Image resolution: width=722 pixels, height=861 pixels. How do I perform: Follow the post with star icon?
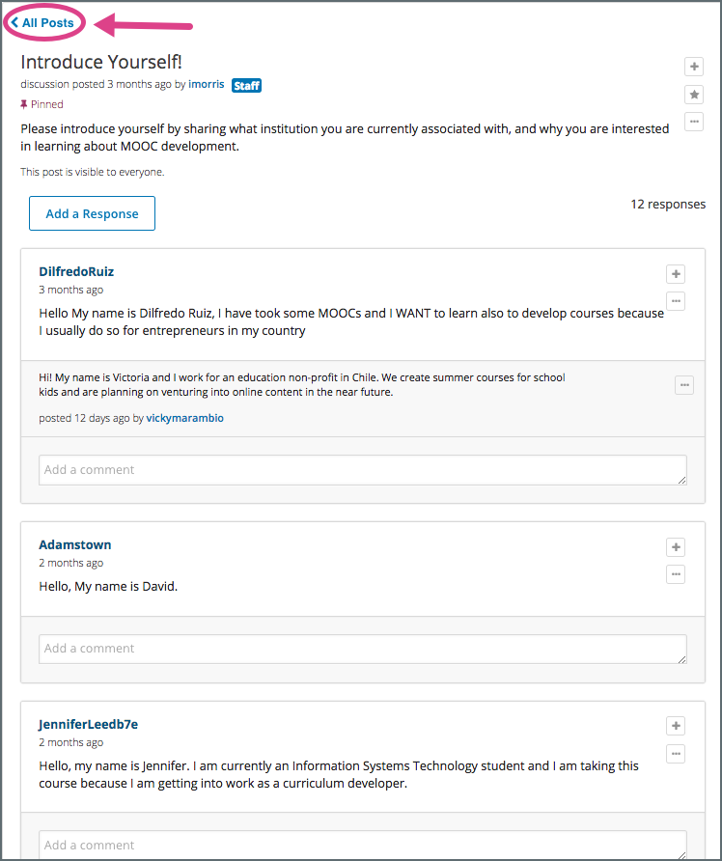click(693, 95)
